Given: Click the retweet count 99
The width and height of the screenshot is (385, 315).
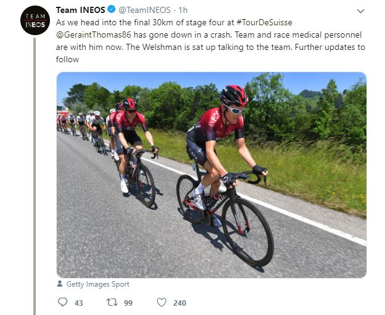Looking at the screenshot, I should 128,303.
